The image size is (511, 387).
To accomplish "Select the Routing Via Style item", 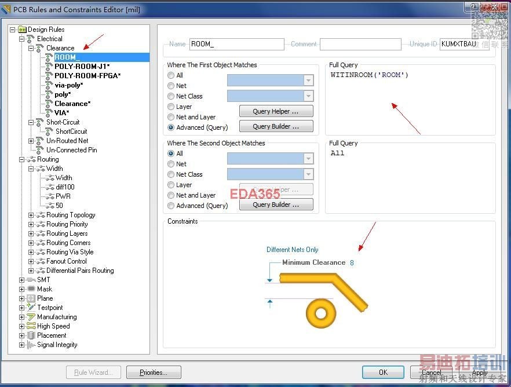I will point(70,252).
